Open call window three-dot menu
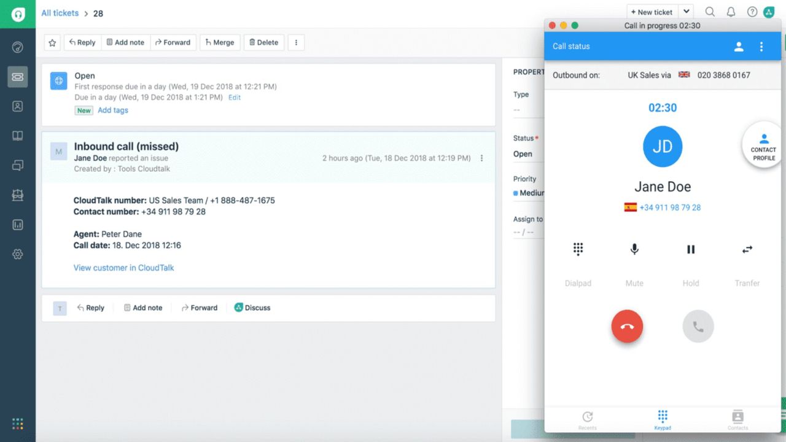Image resolution: width=786 pixels, height=442 pixels. pos(761,47)
